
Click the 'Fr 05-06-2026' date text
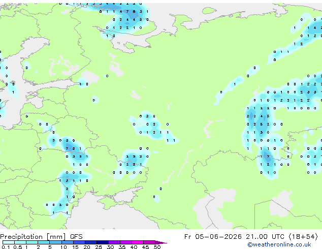click(213, 237)
